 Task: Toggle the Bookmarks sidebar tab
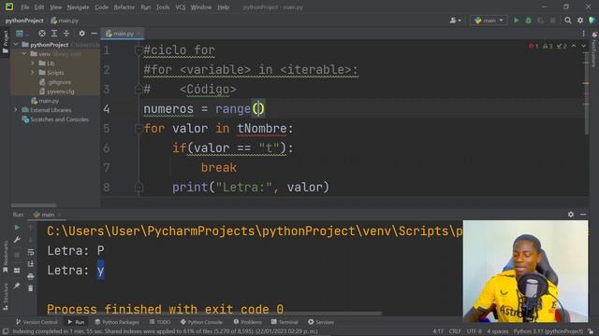(5, 256)
